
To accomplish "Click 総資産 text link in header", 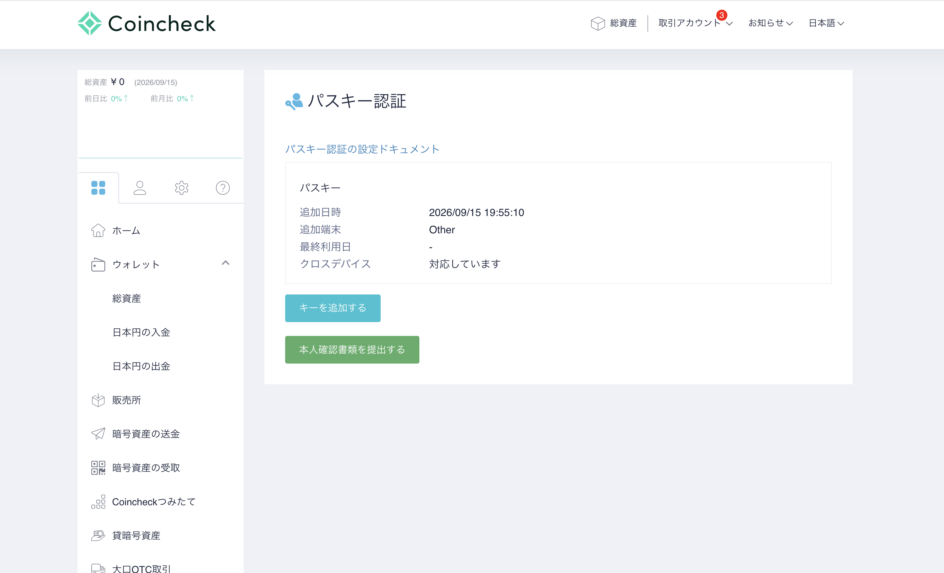I will point(623,24).
